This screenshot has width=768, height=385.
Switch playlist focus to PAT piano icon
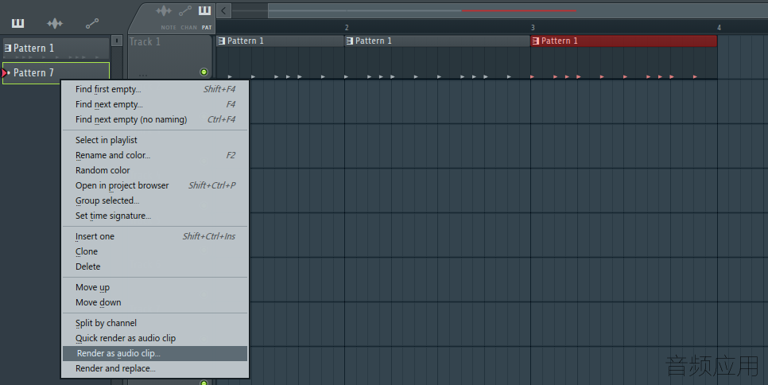click(205, 10)
